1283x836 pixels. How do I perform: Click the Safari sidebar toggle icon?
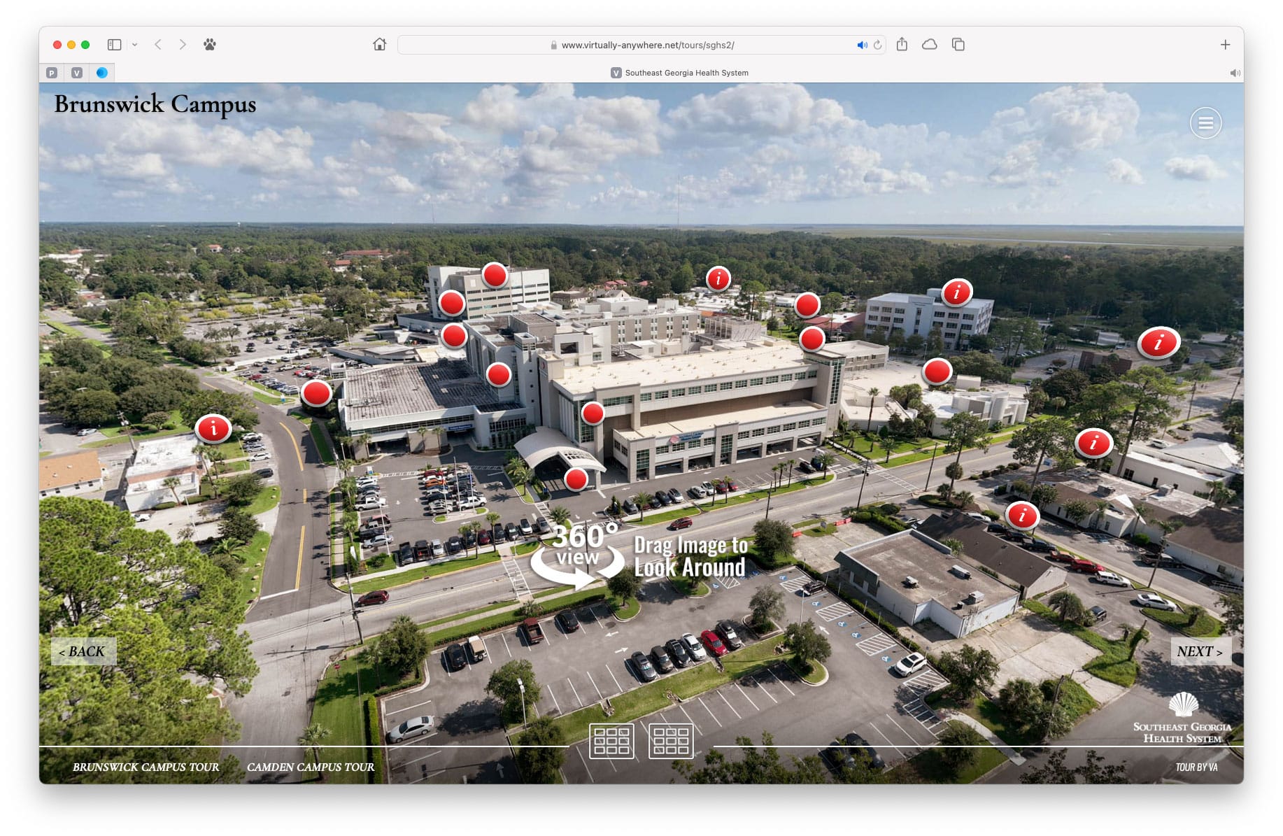click(x=114, y=45)
